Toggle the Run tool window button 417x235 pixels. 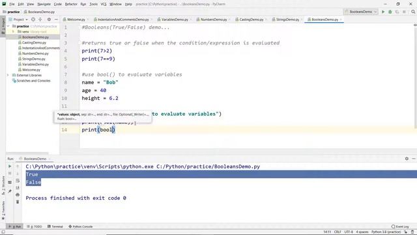pos(15,227)
